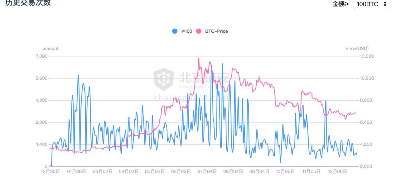Click the blue zero-value marker at 12月30日
The width and height of the screenshot is (396, 176).
(x=51, y=166)
